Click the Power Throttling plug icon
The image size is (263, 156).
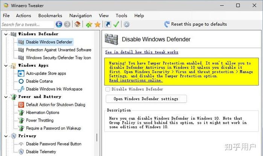[21, 120]
